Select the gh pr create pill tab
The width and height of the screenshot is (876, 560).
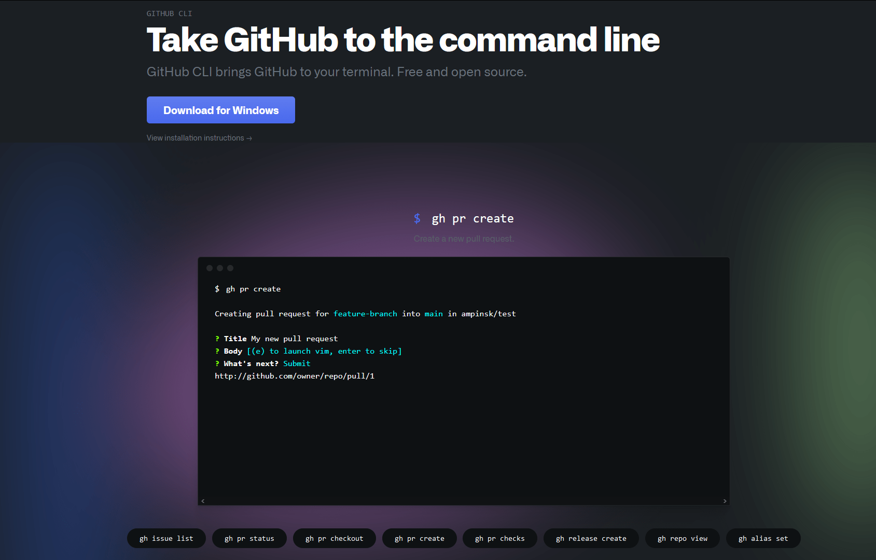420,538
